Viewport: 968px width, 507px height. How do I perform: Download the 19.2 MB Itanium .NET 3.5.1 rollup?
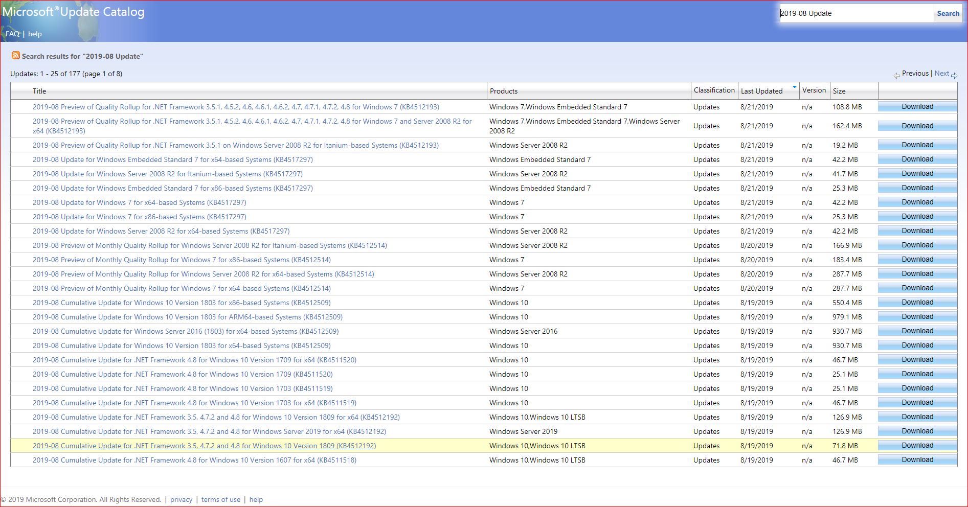(x=917, y=145)
